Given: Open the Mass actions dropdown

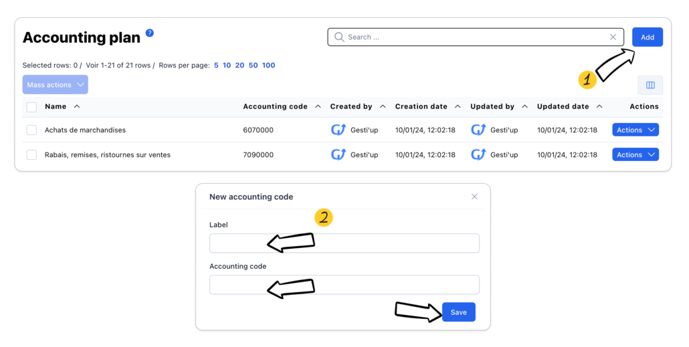Looking at the screenshot, I should click(x=55, y=85).
